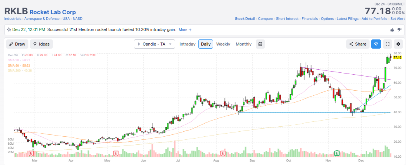The image size is (406, 165).
Task: Click the large 77.18 last price
Action: pos(378,11)
